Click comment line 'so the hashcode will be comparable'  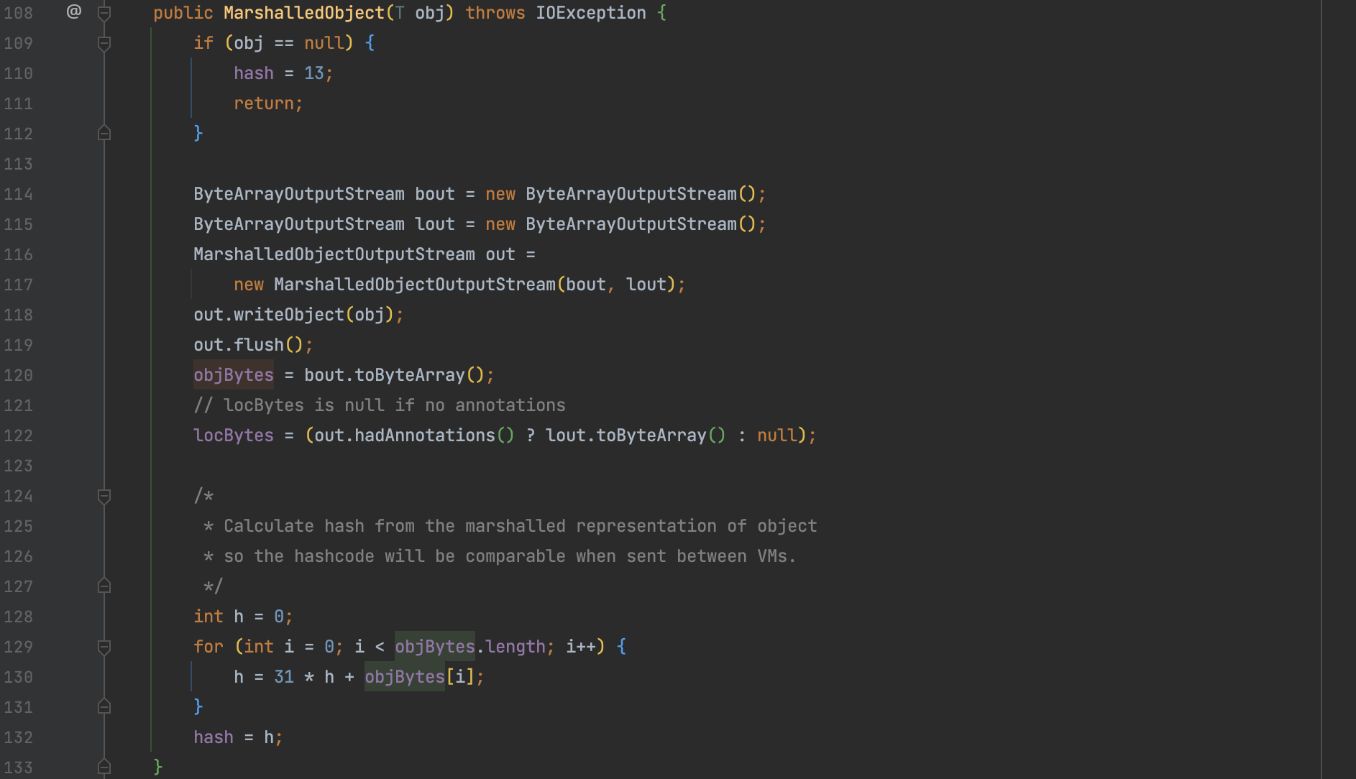pyautogui.click(x=500, y=556)
